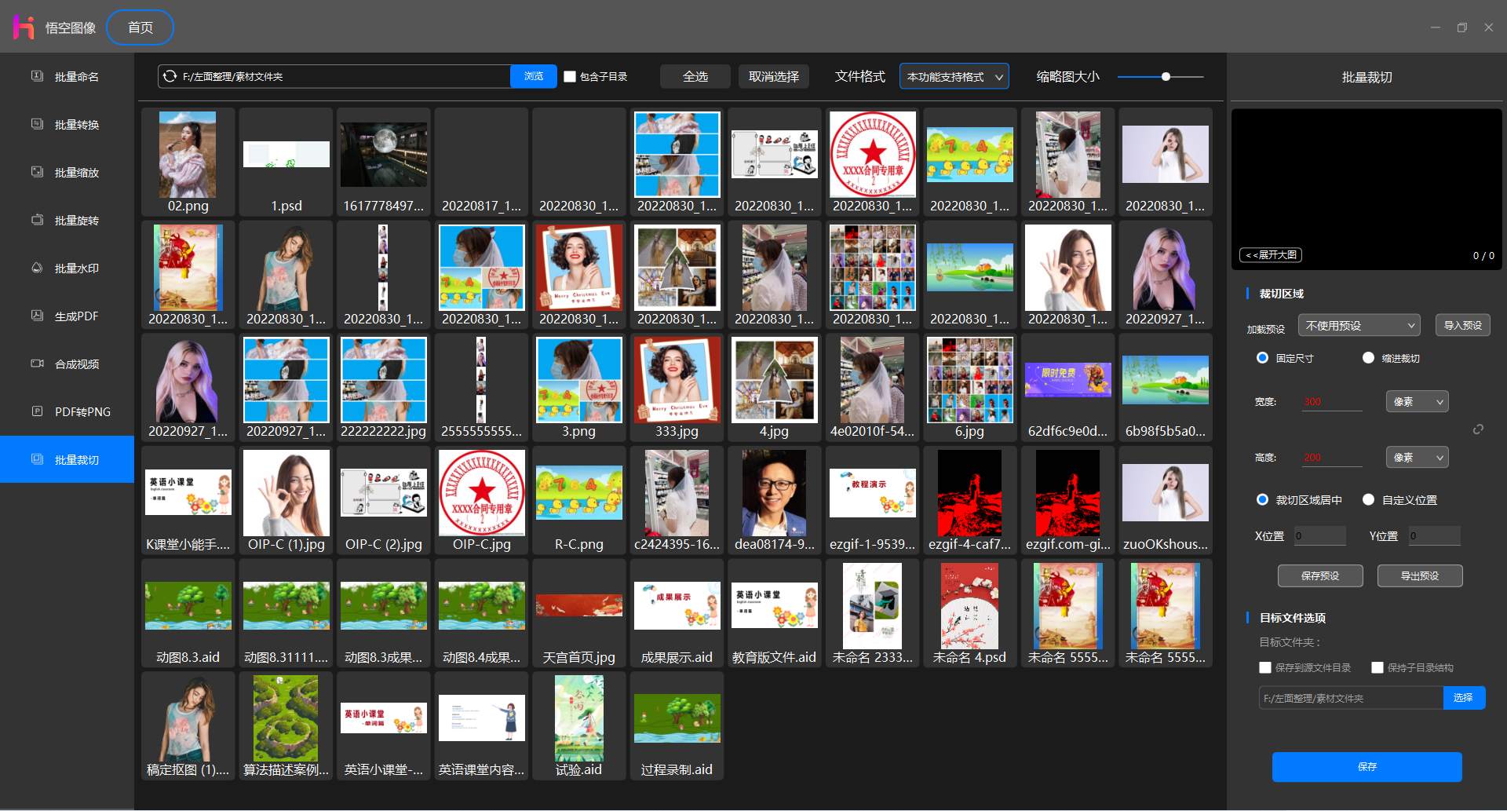This screenshot has height=811, width=1507.
Task: Switch to 批量命名 in sidebar
Action: pyautogui.click(x=67, y=76)
